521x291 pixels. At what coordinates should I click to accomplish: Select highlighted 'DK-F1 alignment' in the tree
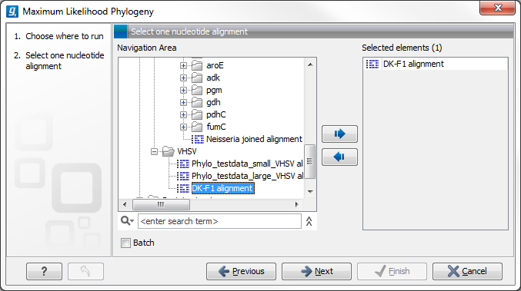(x=222, y=188)
